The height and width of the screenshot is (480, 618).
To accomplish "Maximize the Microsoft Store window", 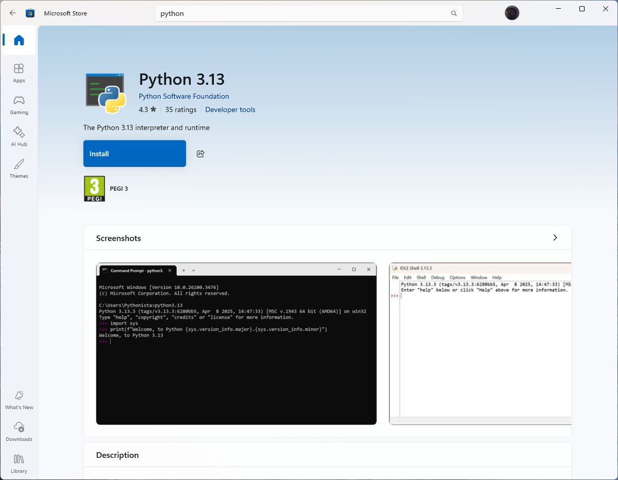I will coord(582,9).
